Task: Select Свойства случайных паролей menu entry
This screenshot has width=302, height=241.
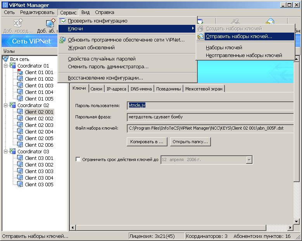Action: click(x=128, y=59)
